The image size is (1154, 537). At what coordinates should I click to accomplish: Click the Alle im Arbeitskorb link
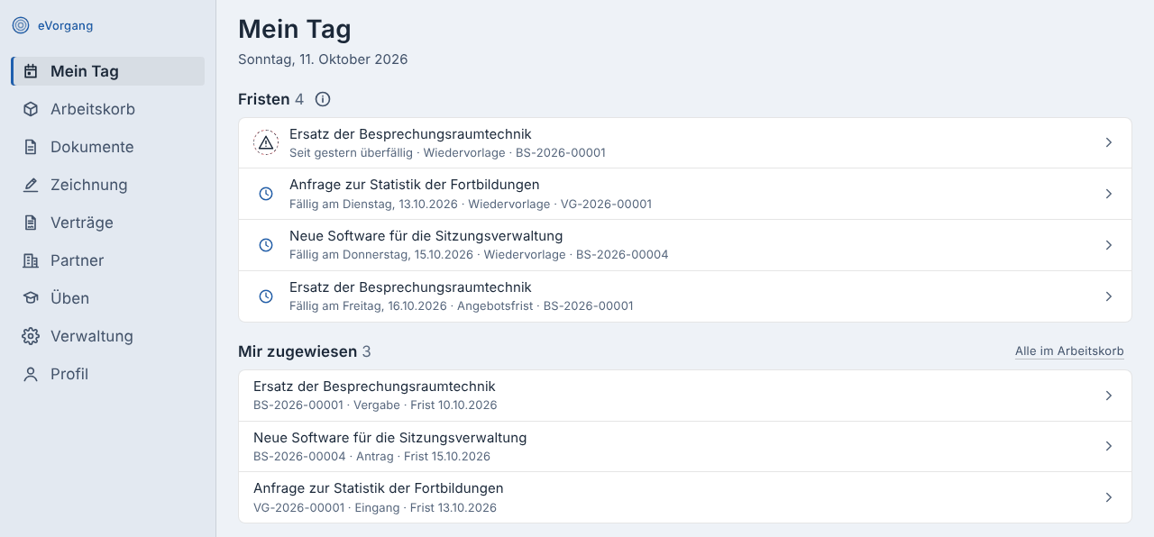[1069, 351]
